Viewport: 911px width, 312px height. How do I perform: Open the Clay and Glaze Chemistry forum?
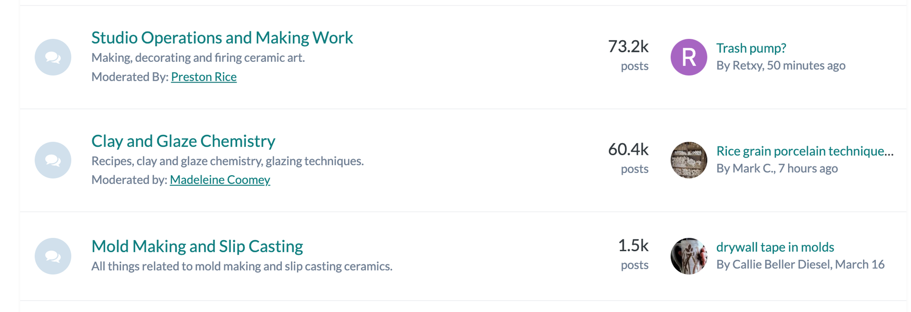183,141
